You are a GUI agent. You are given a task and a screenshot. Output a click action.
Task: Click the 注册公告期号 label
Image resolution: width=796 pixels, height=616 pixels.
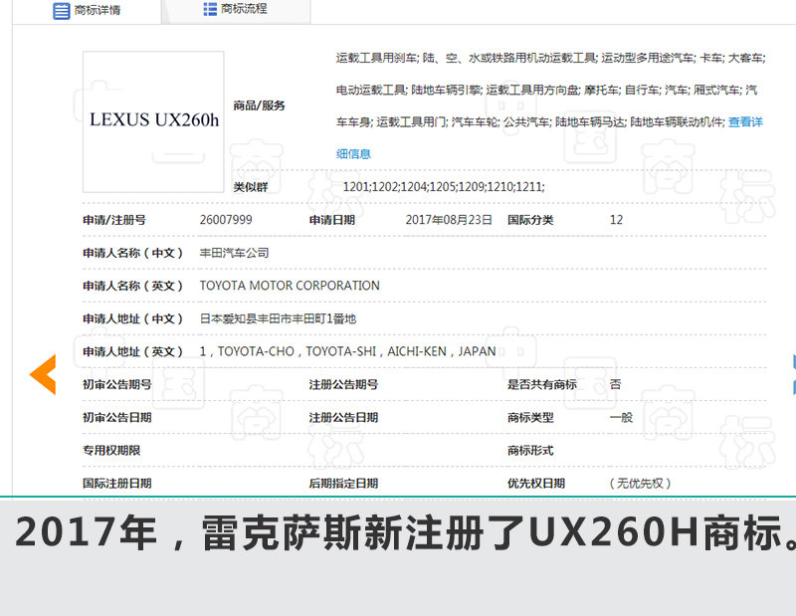point(343,384)
